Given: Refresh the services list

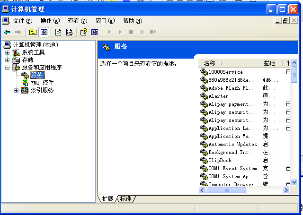Looking at the screenshot, I should pyautogui.click(x=58, y=32).
